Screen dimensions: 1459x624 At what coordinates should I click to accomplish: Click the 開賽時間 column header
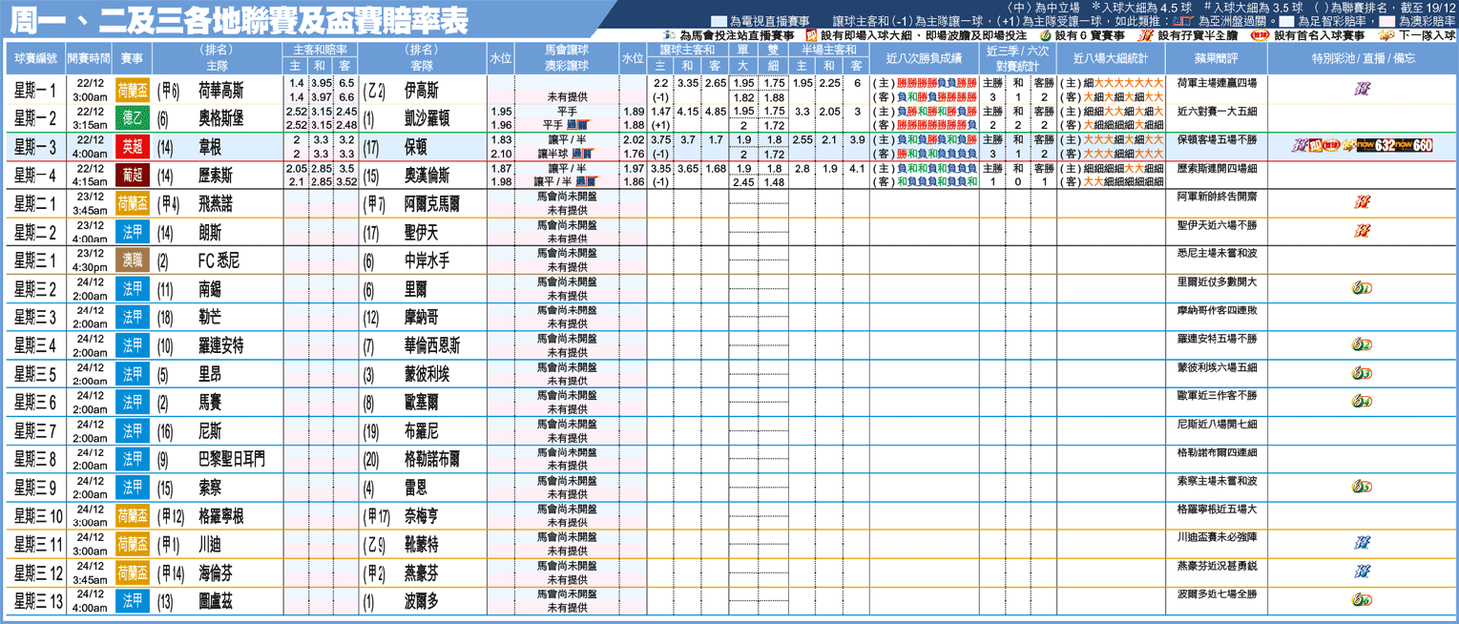89,58
